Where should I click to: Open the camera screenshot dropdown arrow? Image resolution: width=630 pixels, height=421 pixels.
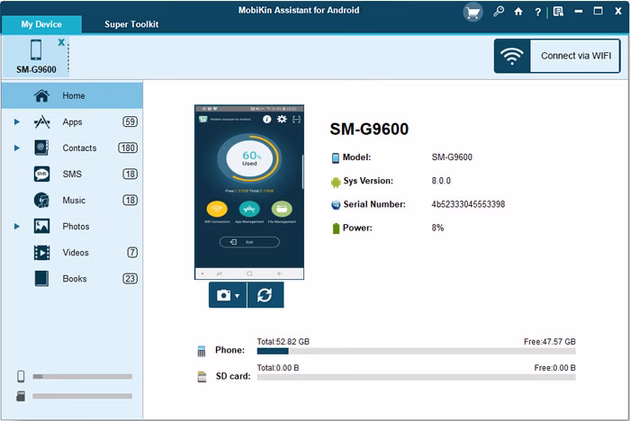pos(237,296)
